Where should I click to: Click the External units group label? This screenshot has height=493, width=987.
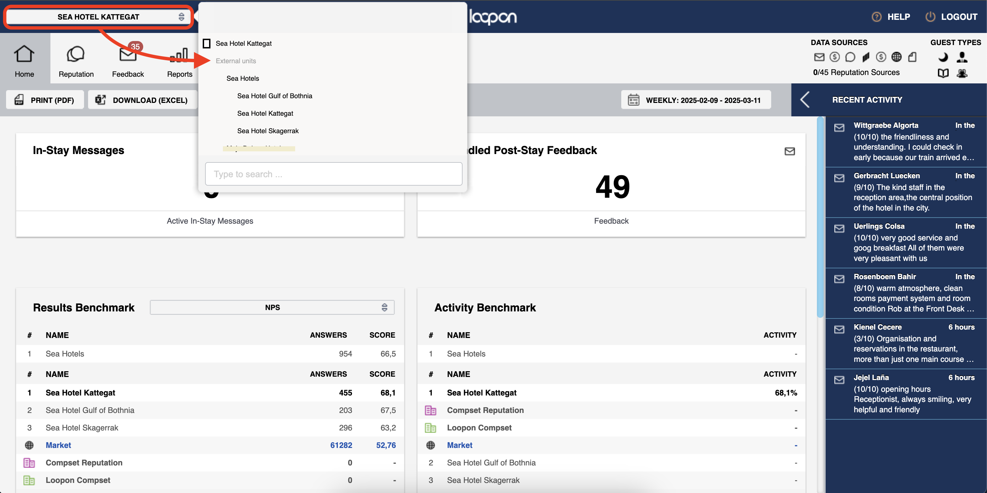[x=236, y=61]
